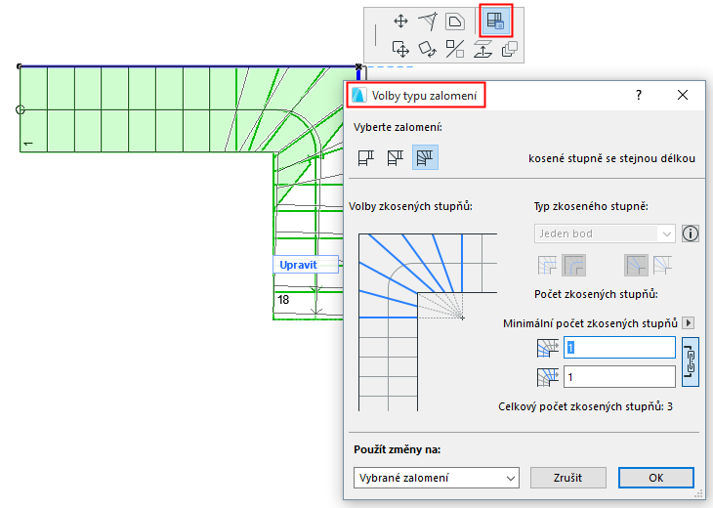Viewport: 713px width, 508px height.
Task: Click the Zrušit button
Action: coord(567,478)
